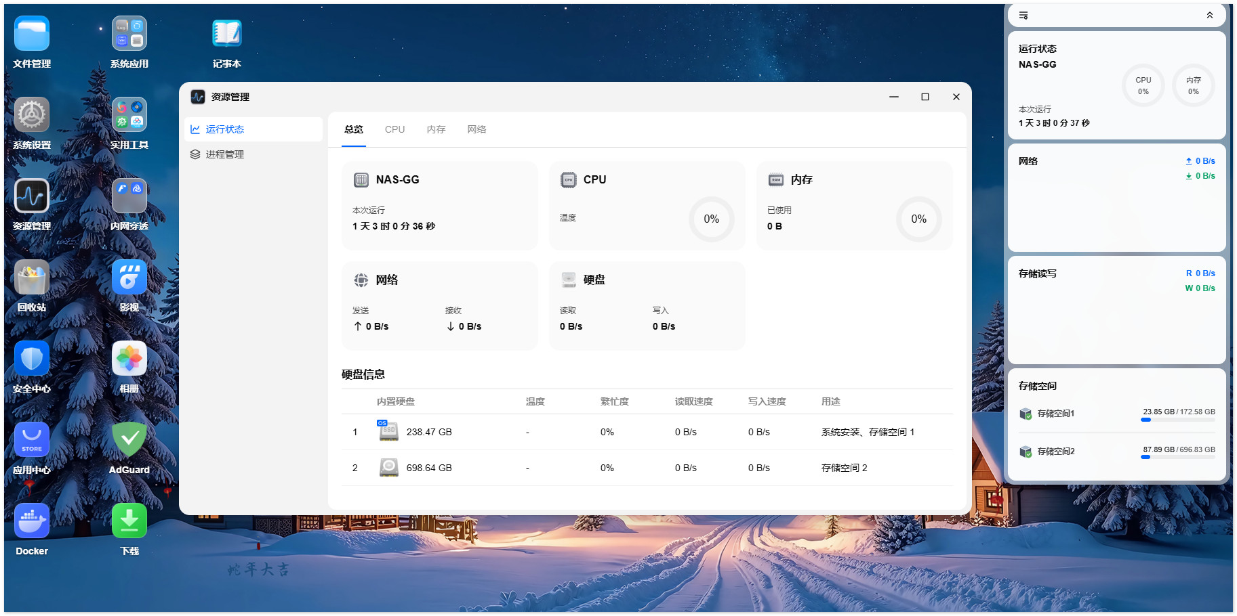The width and height of the screenshot is (1237, 616).
Task: Switch to the 内存 tab
Action: [437, 129]
